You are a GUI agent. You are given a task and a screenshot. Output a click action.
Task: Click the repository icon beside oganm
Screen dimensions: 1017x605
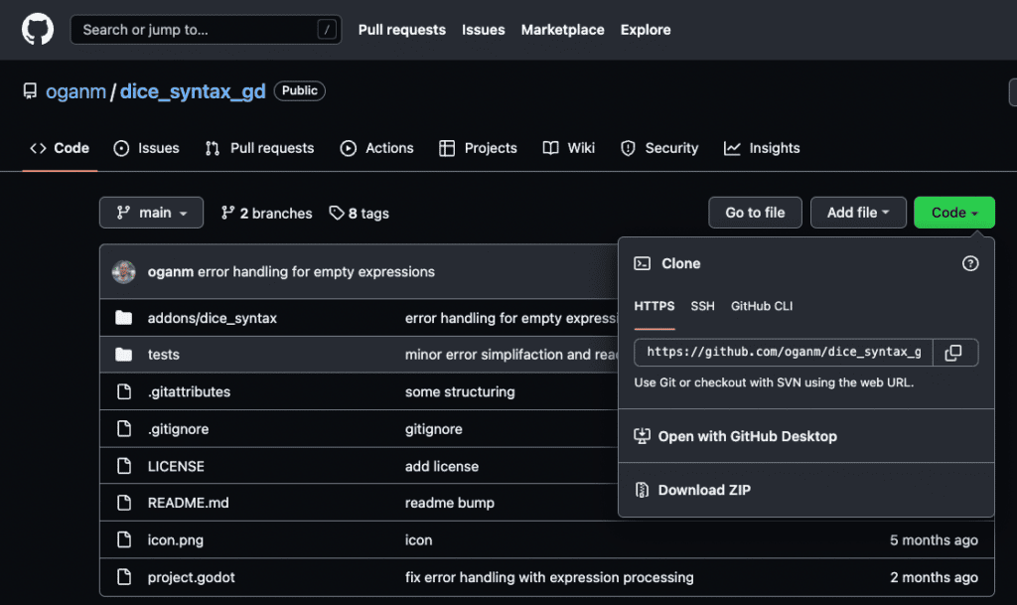coord(30,91)
